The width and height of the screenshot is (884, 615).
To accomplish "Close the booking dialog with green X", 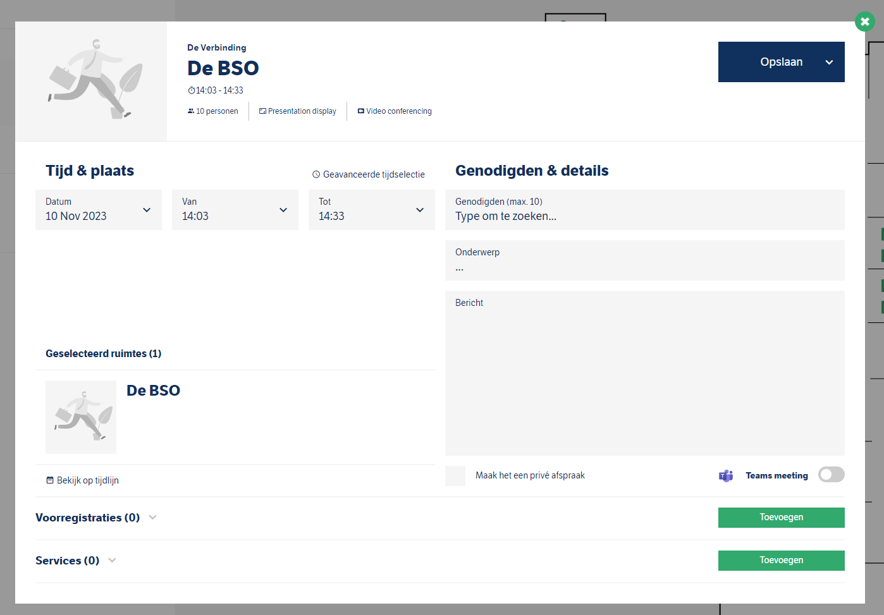I will point(864,21).
